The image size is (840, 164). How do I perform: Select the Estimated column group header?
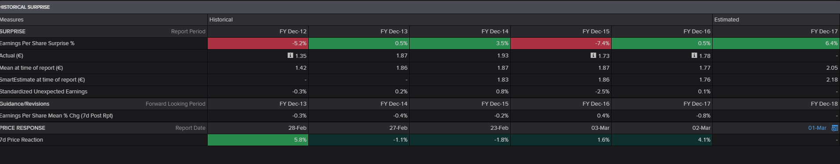[x=727, y=20]
